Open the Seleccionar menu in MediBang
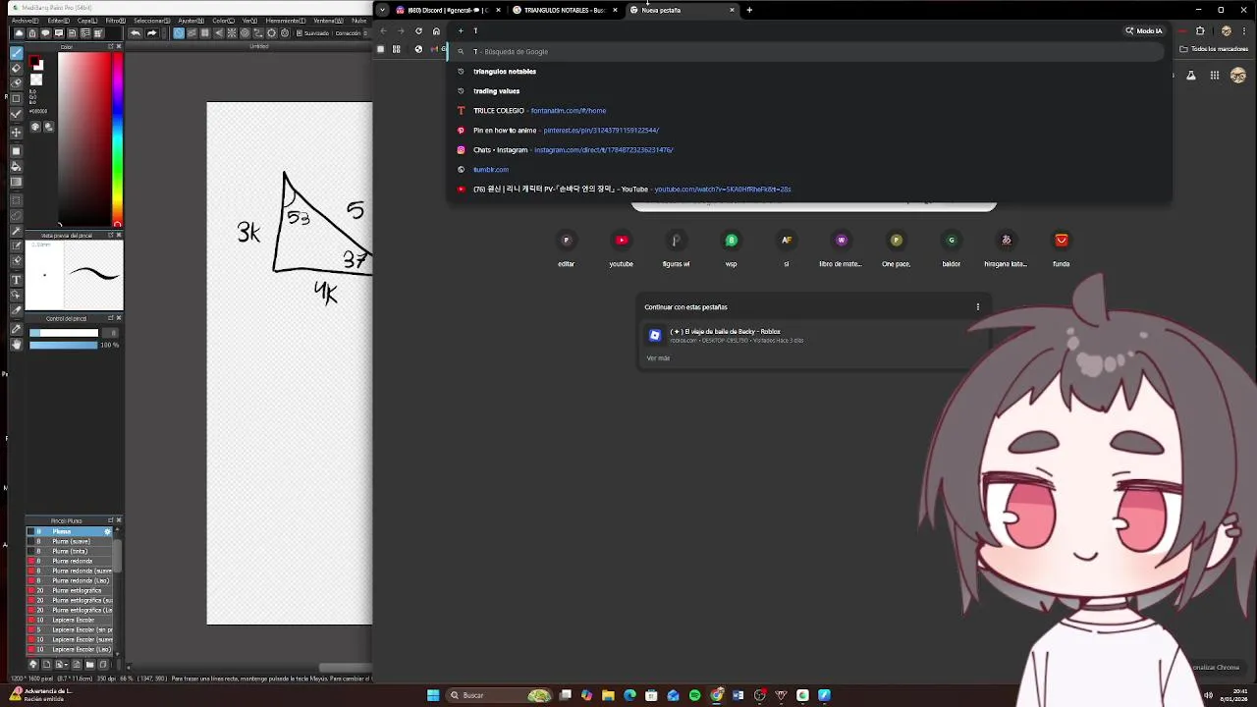The image size is (1257, 707). tap(153, 21)
